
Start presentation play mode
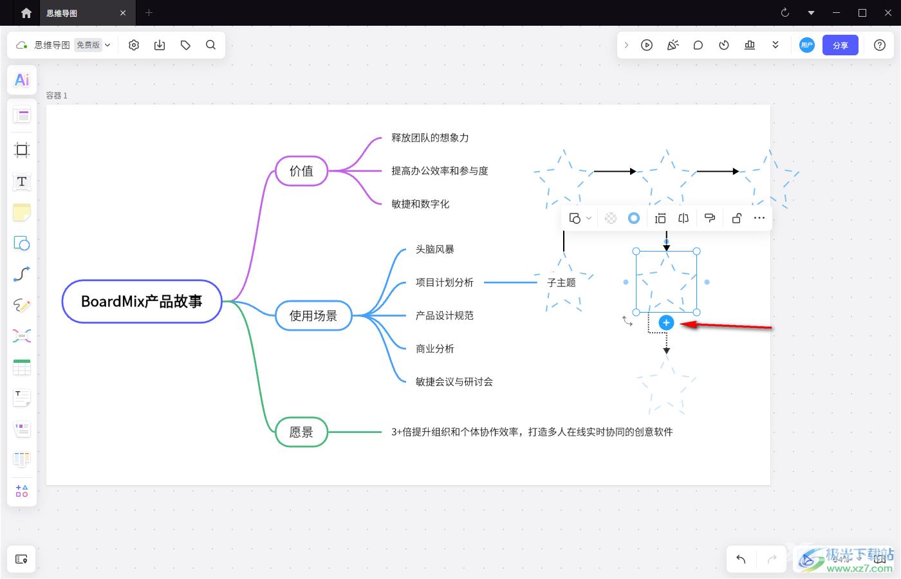647,45
